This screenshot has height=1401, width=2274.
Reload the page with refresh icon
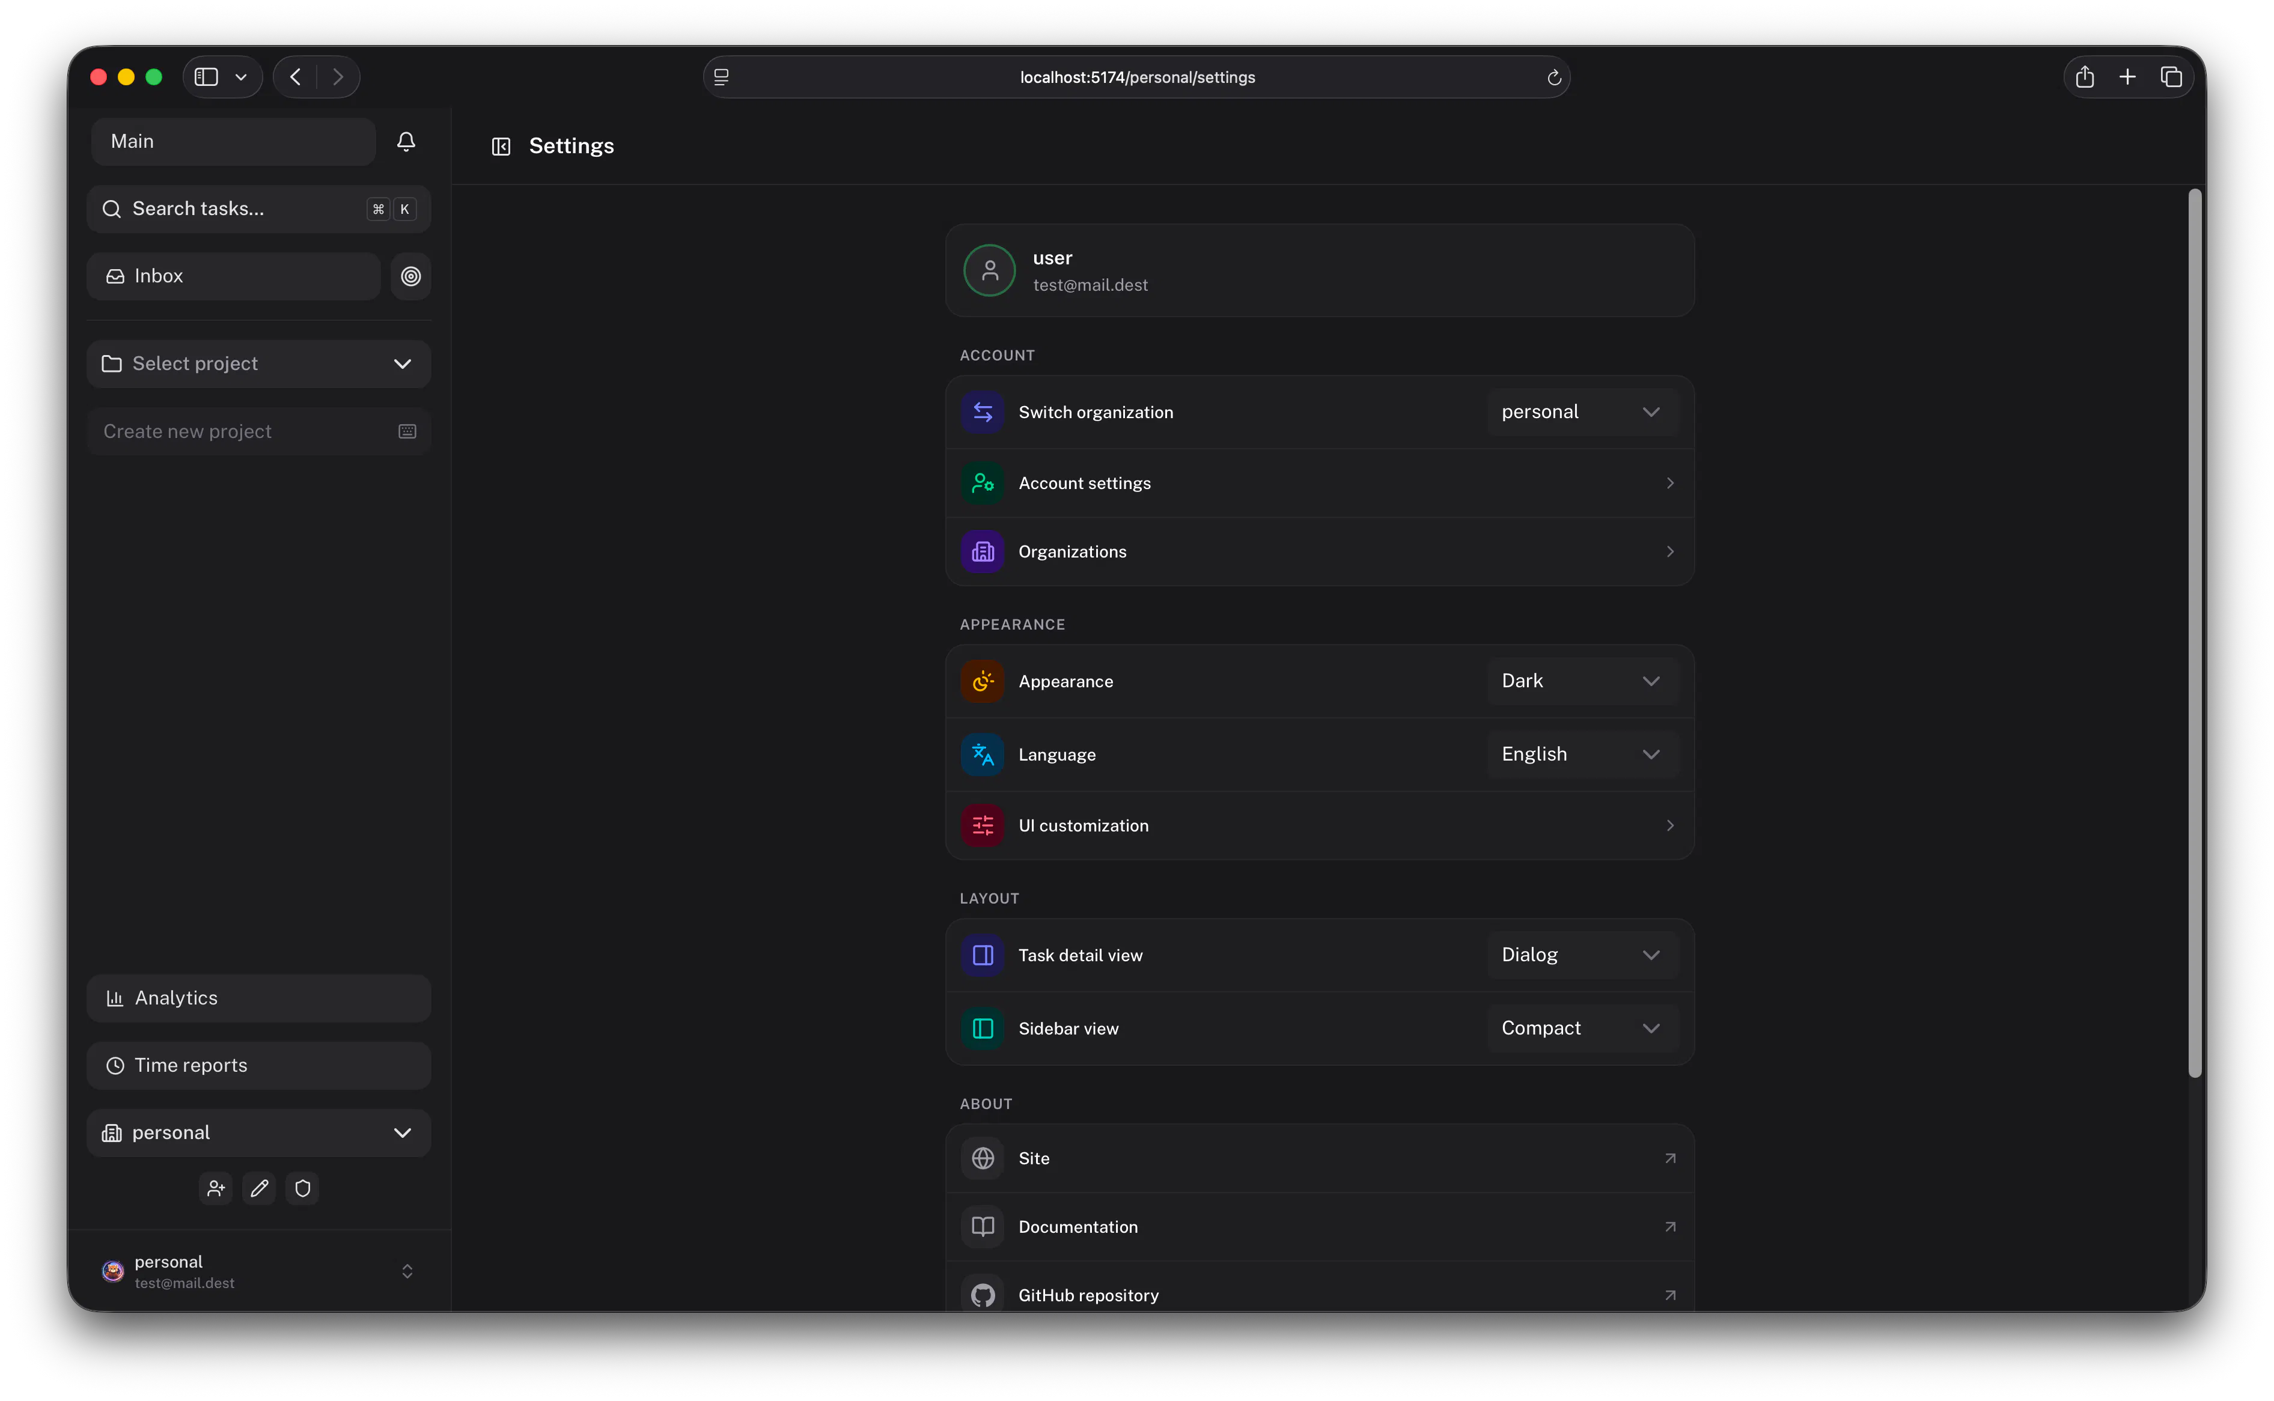click(1554, 78)
